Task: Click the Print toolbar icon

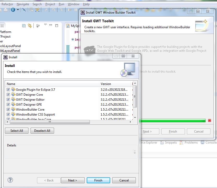Action: 6,10
